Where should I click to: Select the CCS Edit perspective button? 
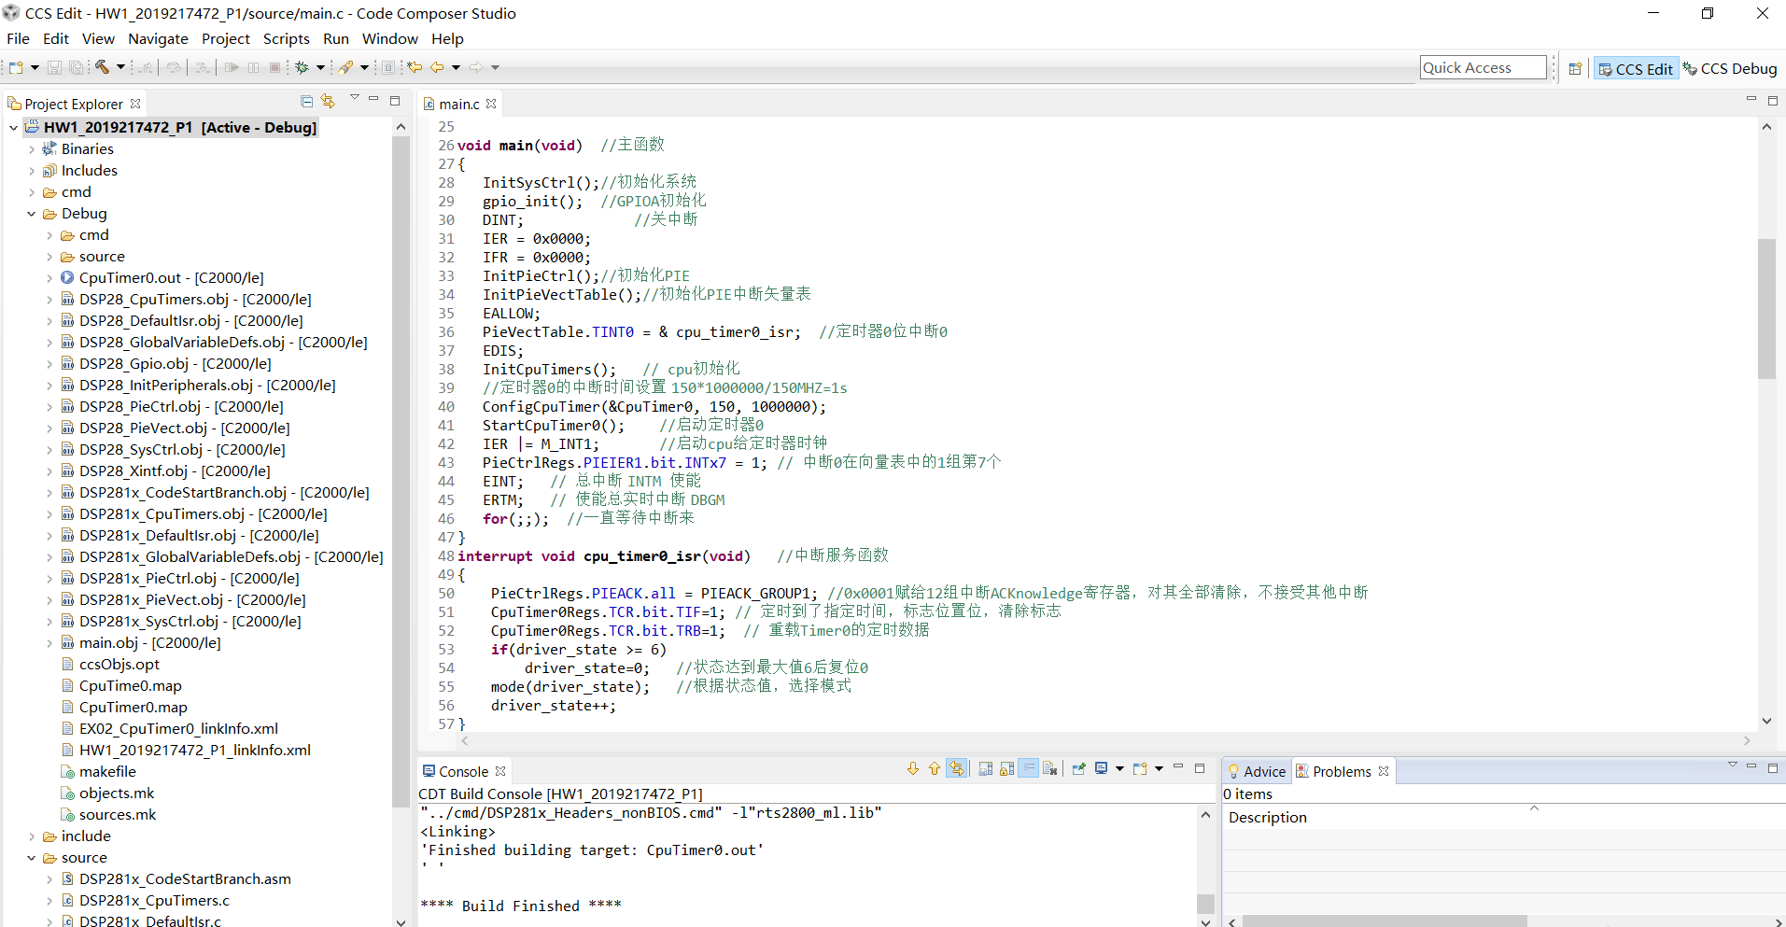[x=1636, y=68]
